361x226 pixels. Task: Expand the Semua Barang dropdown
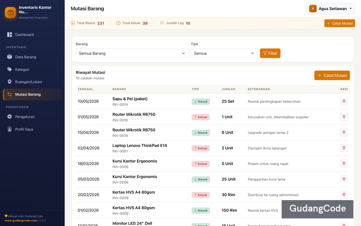(132, 53)
